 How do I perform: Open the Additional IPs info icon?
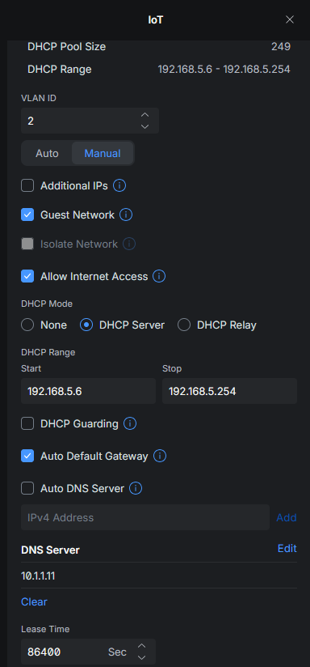coord(119,186)
